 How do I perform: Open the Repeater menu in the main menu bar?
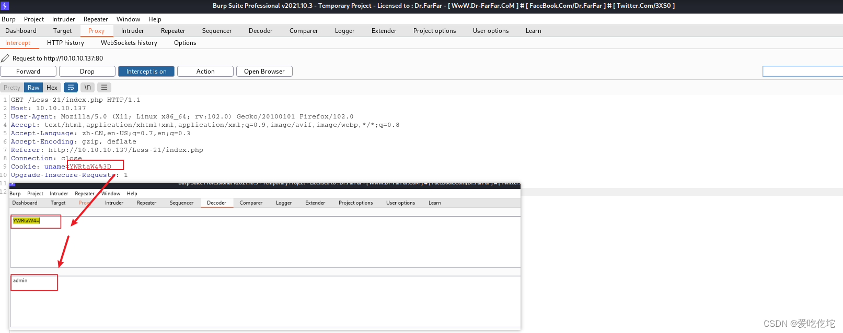click(x=96, y=19)
